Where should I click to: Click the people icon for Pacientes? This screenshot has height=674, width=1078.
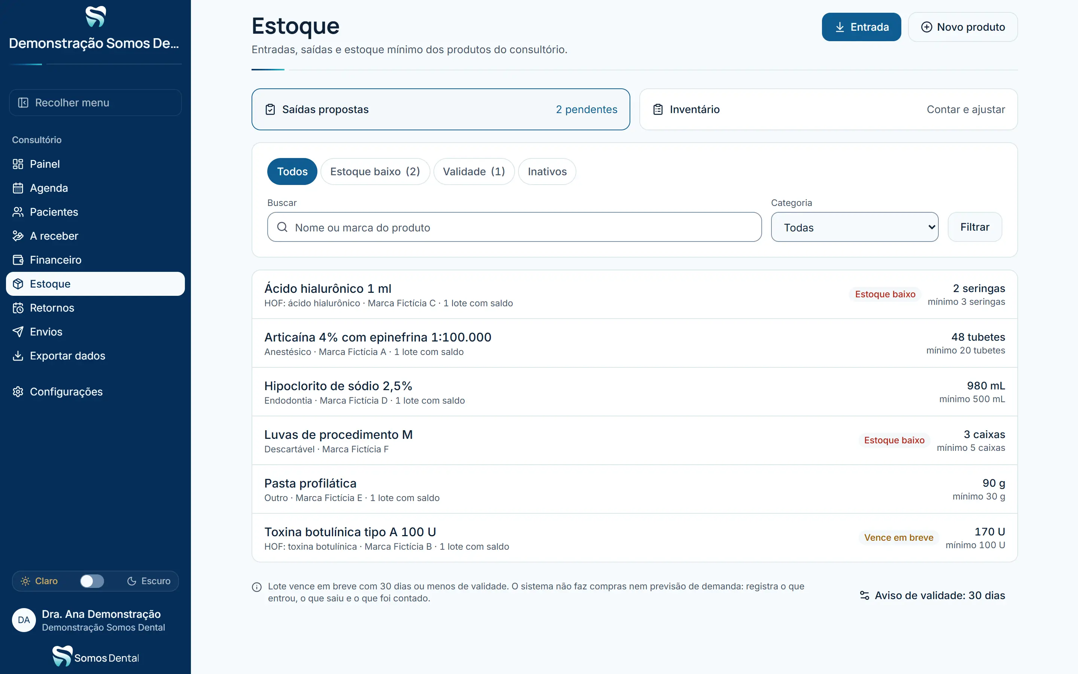[x=18, y=212]
